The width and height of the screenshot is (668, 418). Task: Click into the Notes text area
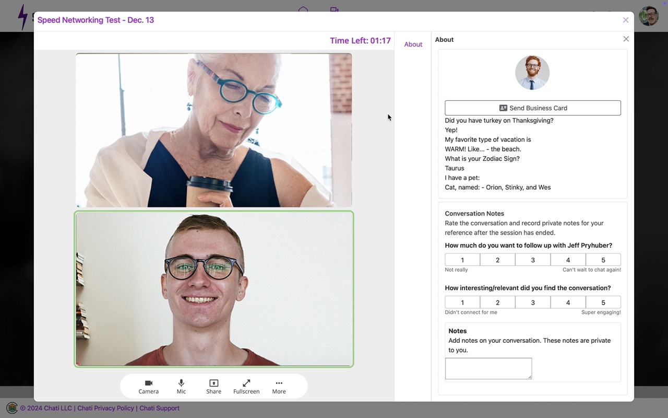(488, 368)
